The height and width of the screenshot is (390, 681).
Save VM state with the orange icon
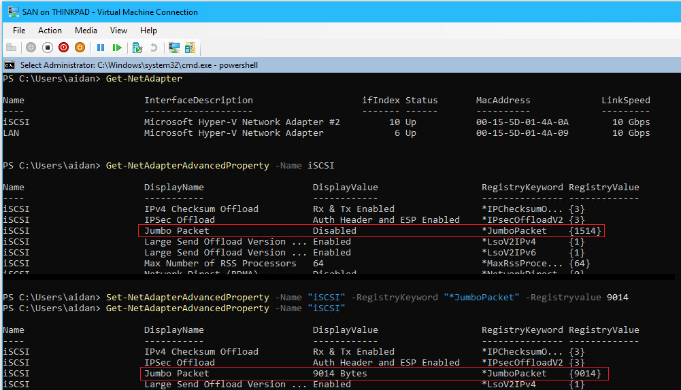[x=80, y=48]
